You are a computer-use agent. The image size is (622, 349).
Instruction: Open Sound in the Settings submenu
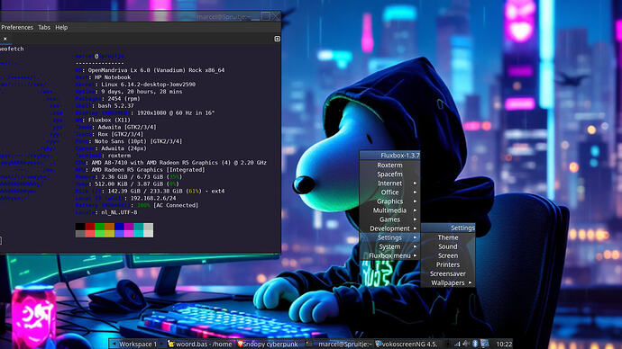tap(448, 246)
